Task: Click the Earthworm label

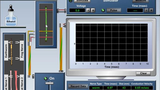Action: point(6,51)
